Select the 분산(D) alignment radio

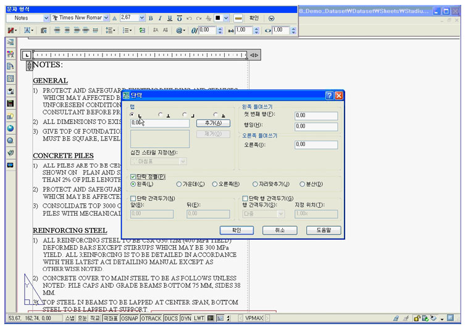tap(302, 184)
